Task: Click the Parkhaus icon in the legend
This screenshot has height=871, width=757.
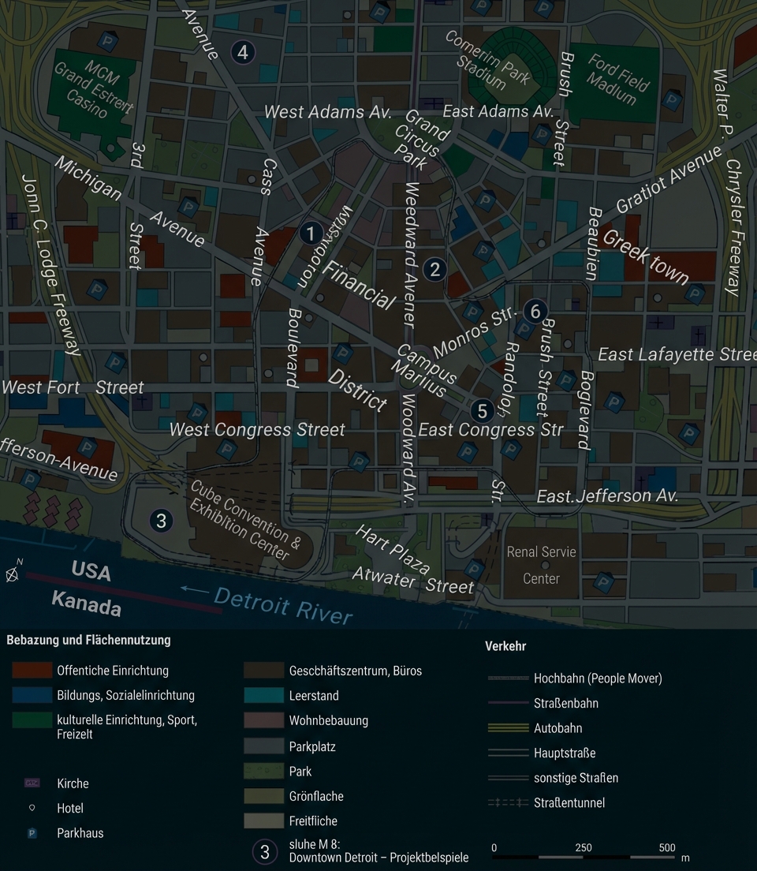Action: tap(30, 833)
